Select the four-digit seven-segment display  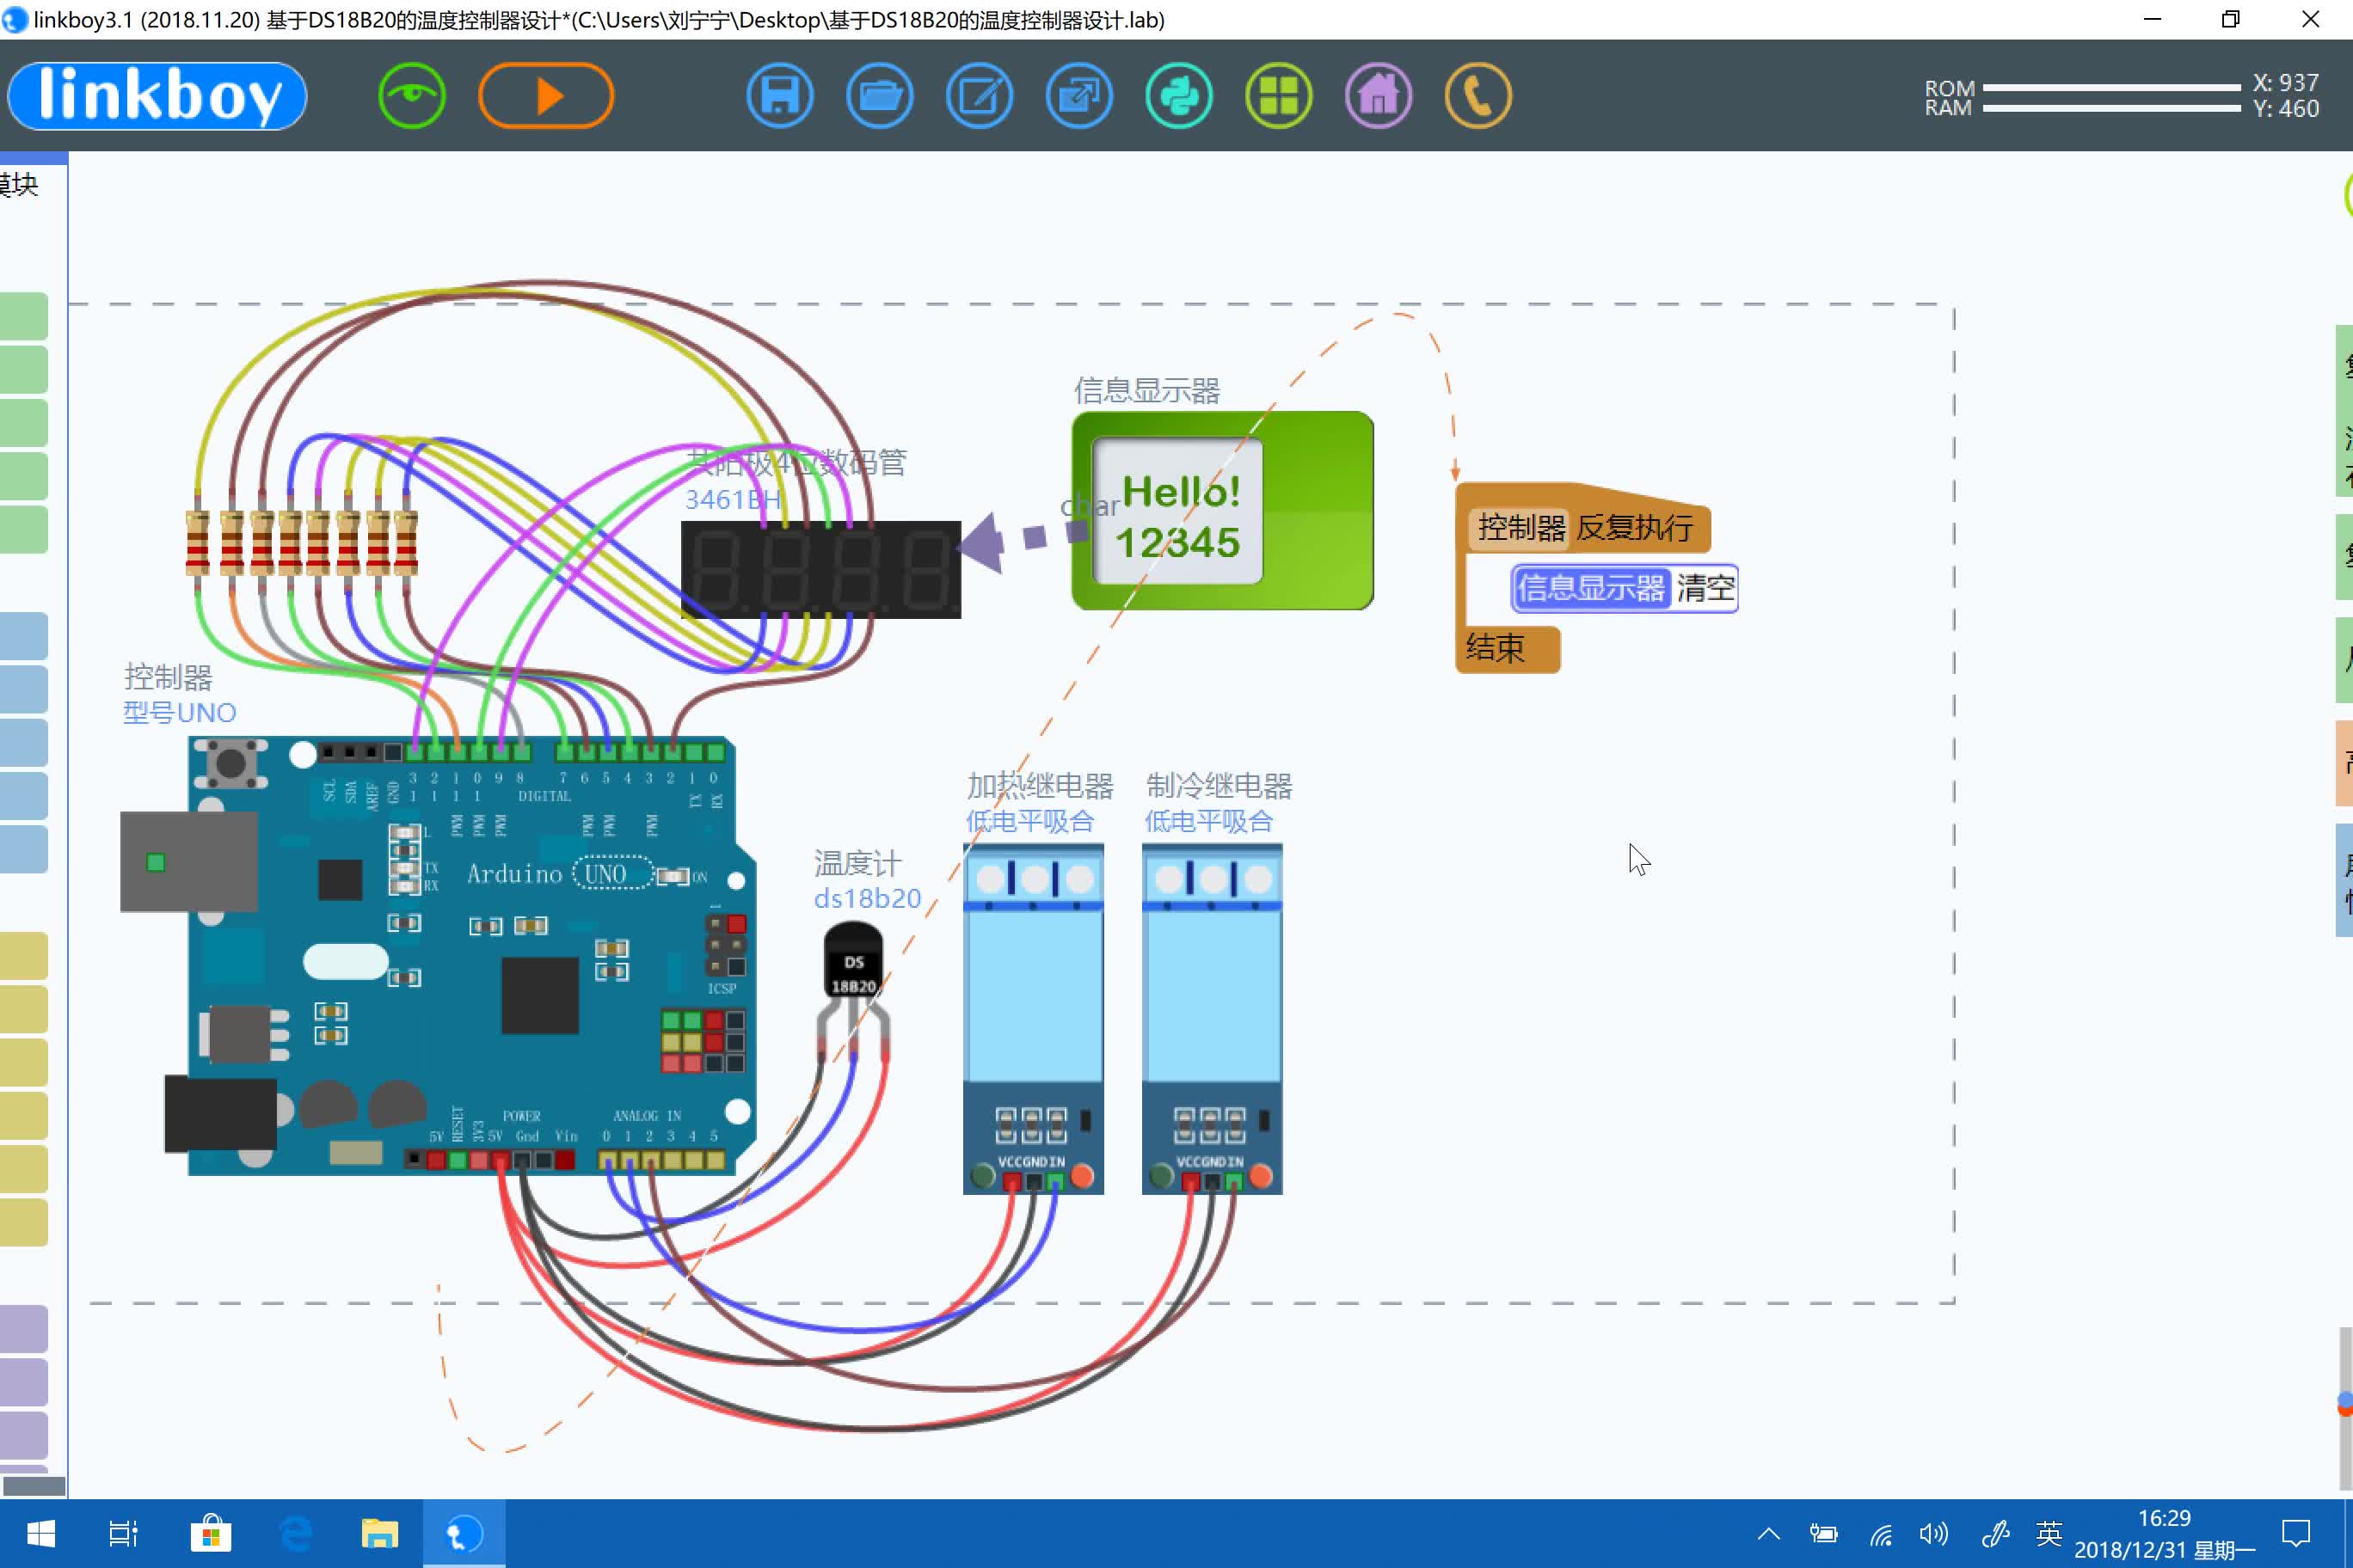click(x=820, y=569)
